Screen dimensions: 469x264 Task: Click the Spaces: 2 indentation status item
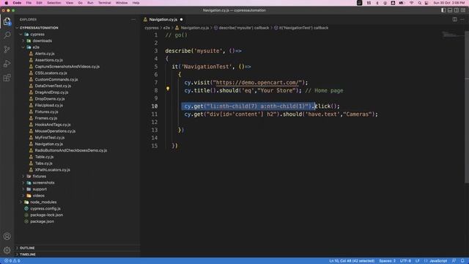point(387,261)
